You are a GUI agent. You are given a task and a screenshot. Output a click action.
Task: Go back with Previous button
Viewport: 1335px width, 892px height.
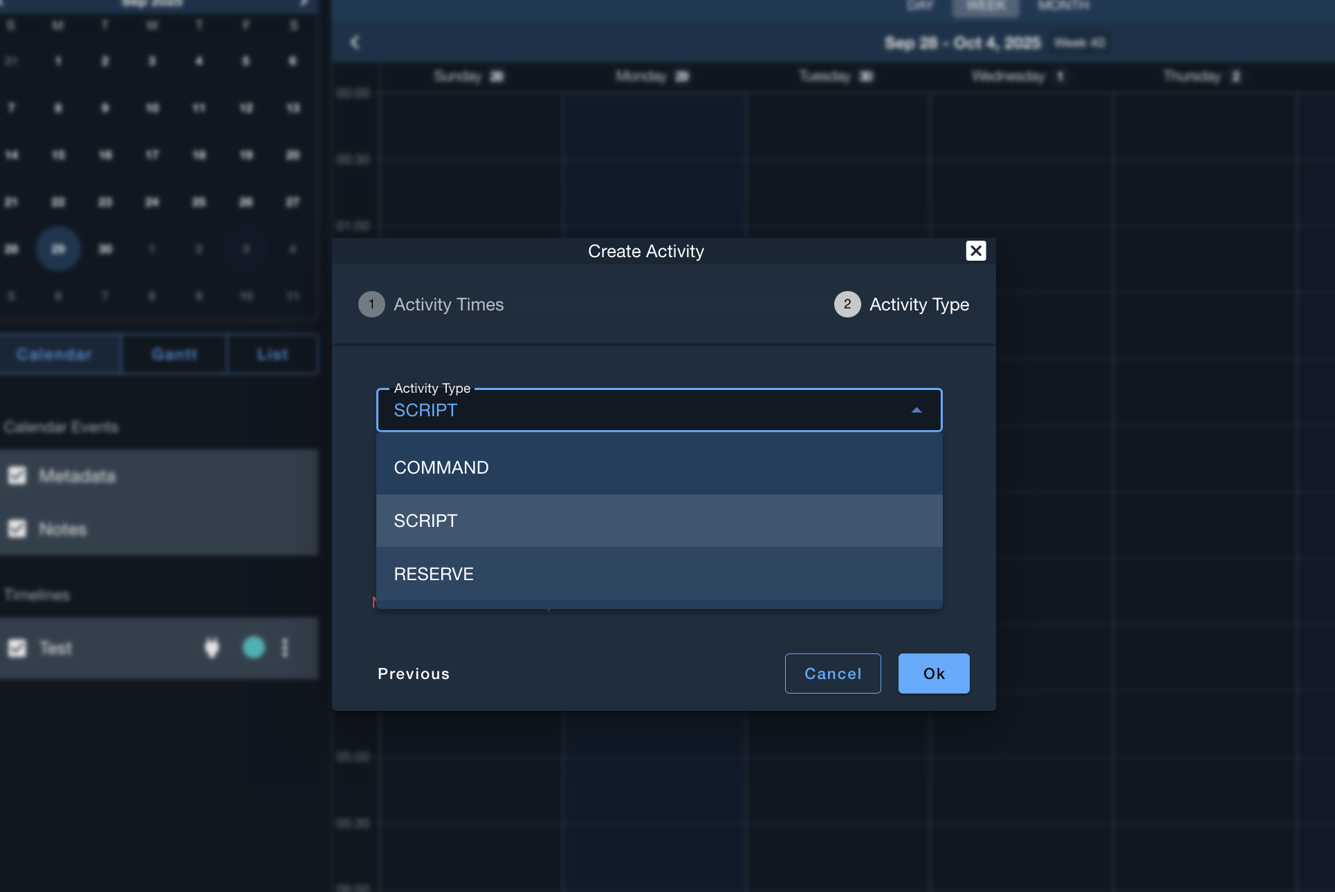click(414, 673)
